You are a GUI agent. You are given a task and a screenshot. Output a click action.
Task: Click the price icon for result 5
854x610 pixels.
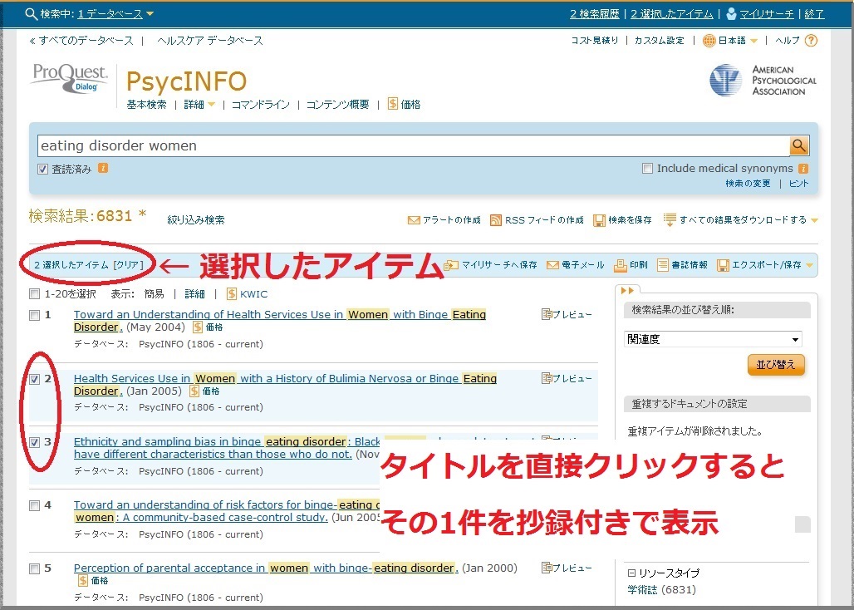[x=83, y=581]
